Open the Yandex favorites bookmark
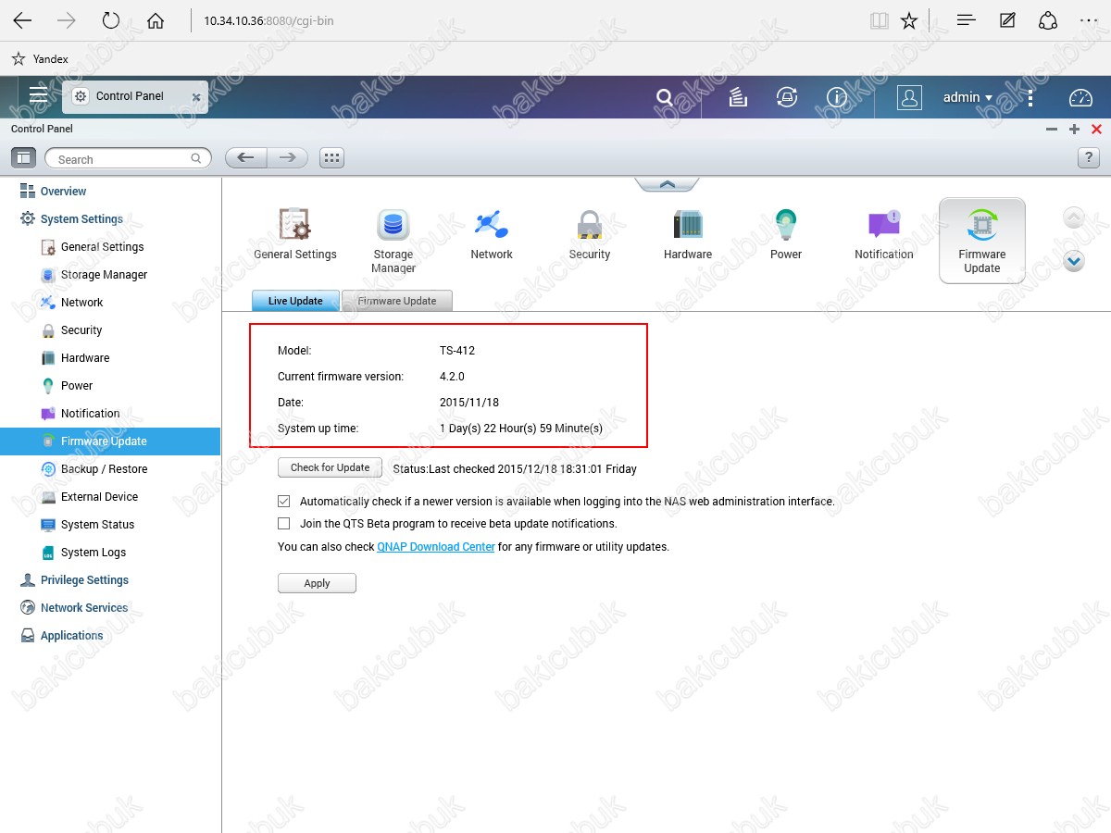The image size is (1111, 833). click(x=40, y=58)
